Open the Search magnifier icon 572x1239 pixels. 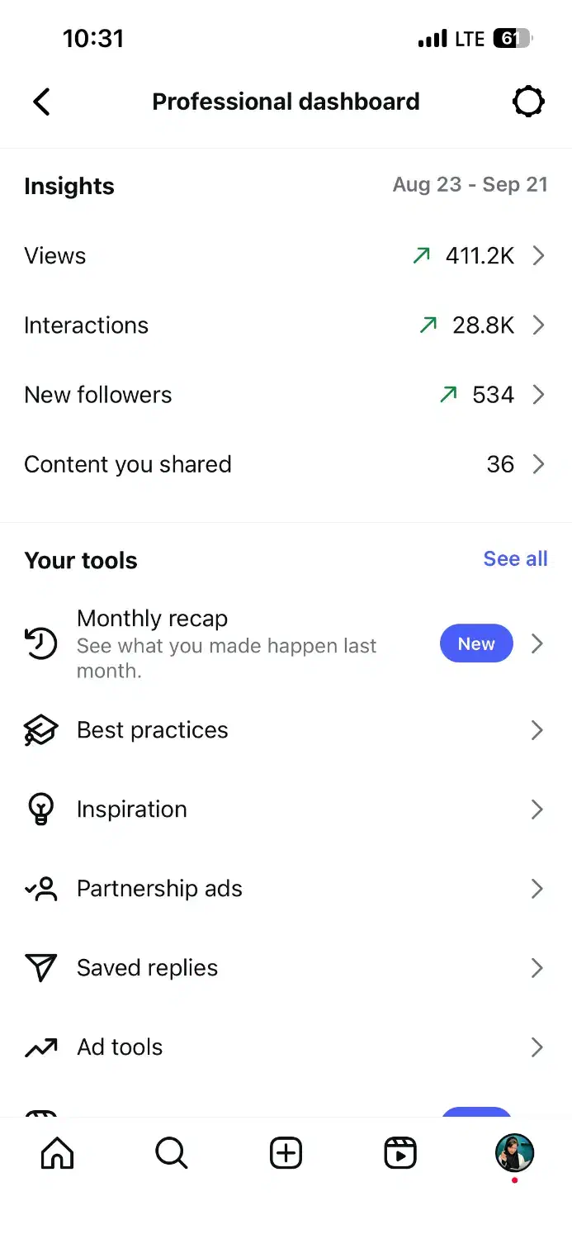tap(172, 1153)
